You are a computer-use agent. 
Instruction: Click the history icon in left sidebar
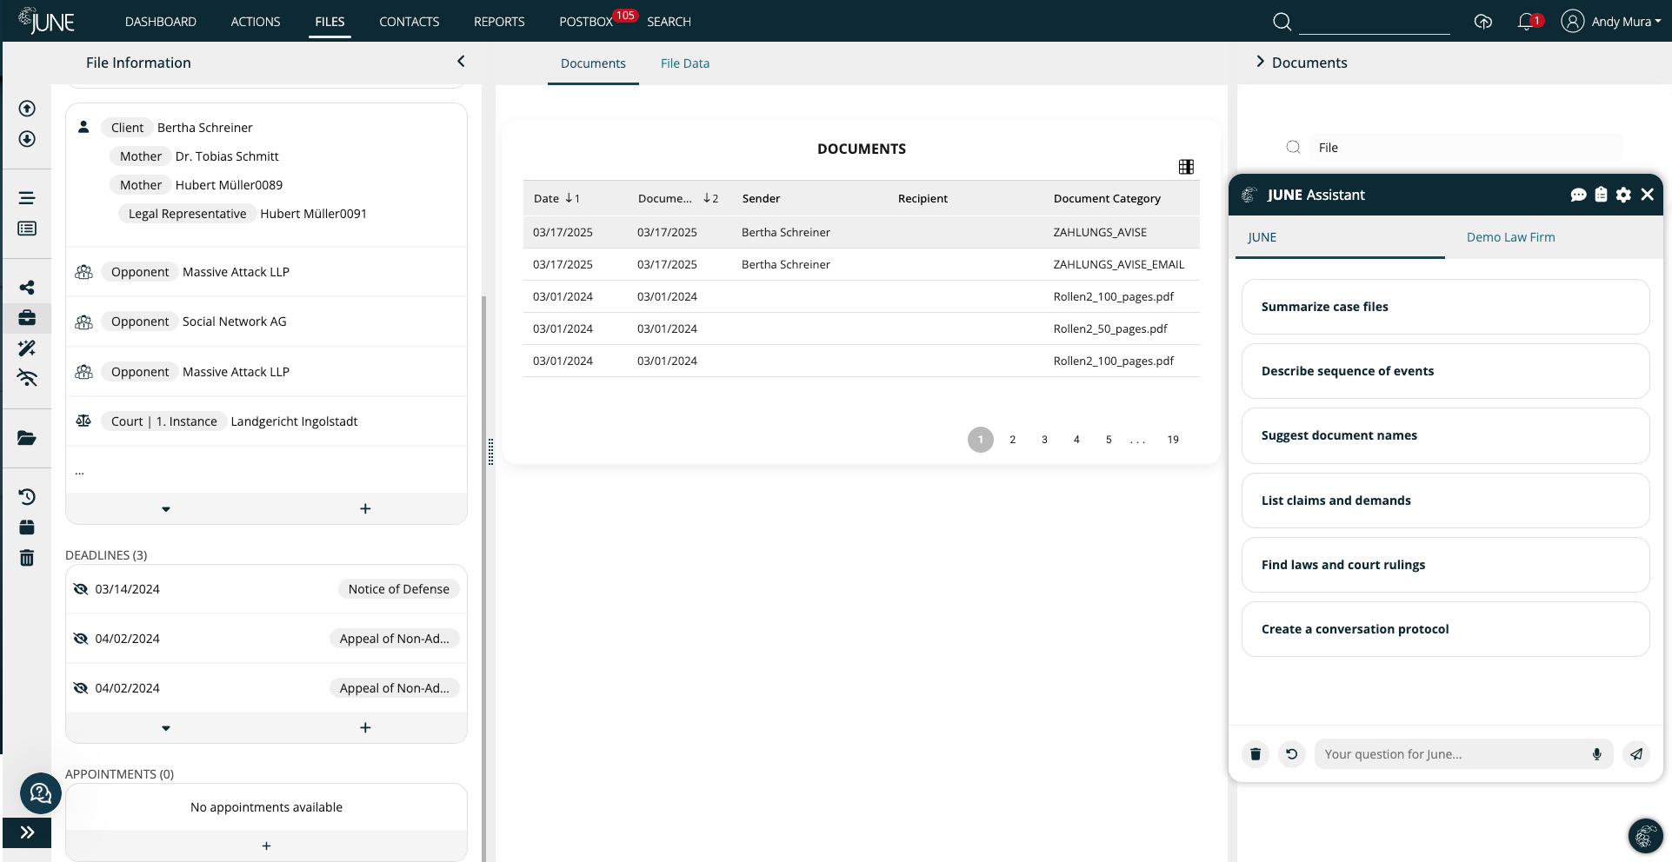(x=27, y=496)
